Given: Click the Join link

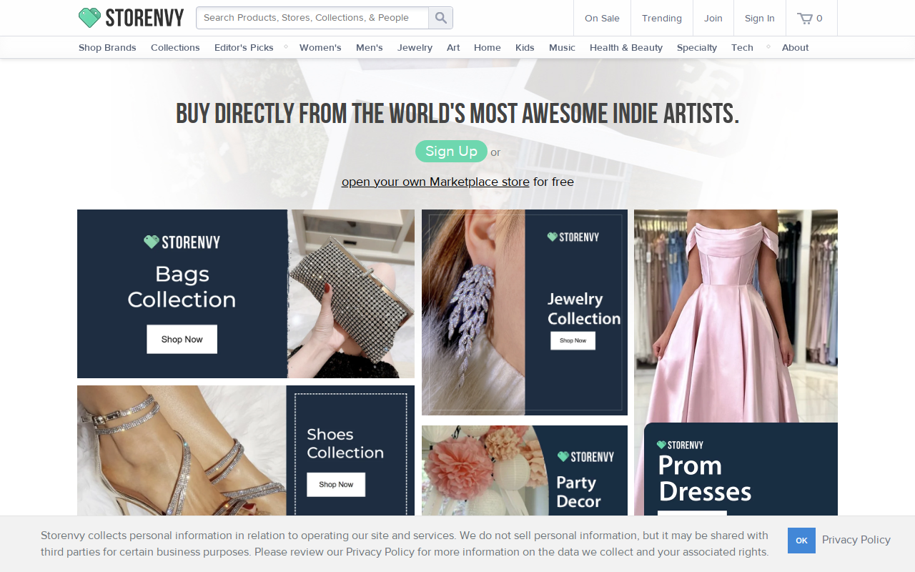Looking at the screenshot, I should coord(713,18).
